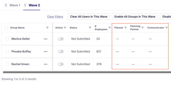Viewport: 171px width, 92px height.
Task: Check the box for Monica Geller
Action: [x=7, y=39]
